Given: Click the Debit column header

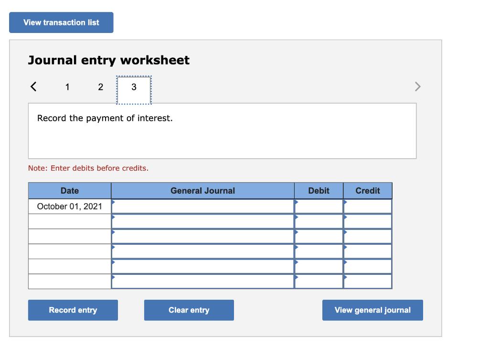Looking at the screenshot, I should tap(319, 191).
